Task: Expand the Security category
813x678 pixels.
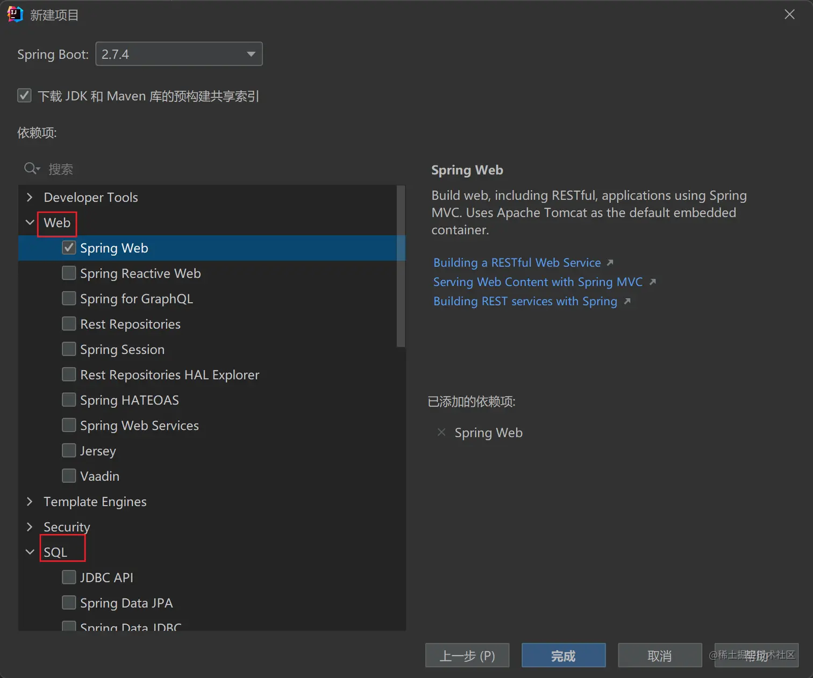Action: click(x=30, y=526)
